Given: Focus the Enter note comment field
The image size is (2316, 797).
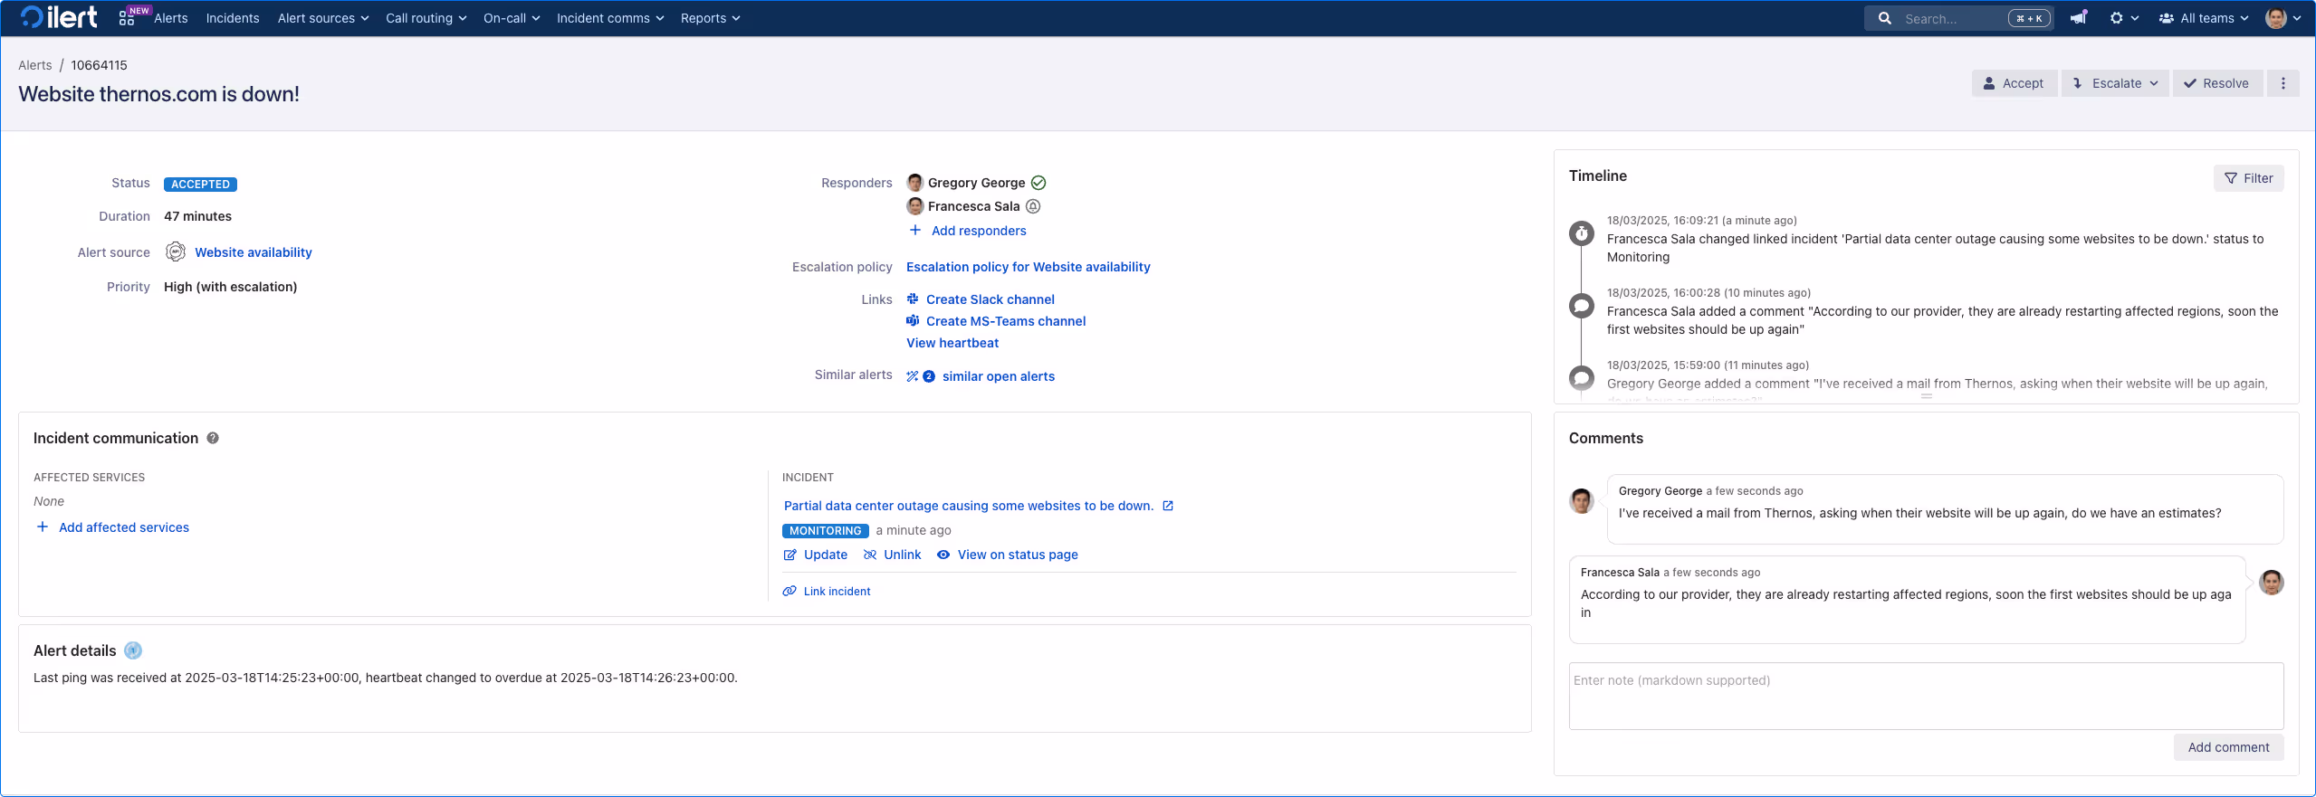Looking at the screenshot, I should [x=1926, y=696].
